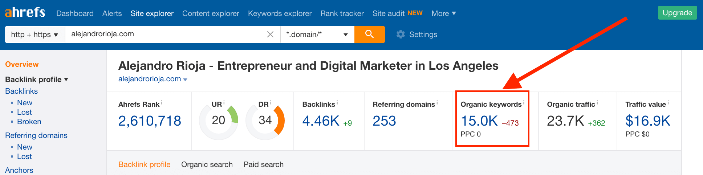Collapse the Backlink profile sidebar section
The height and width of the screenshot is (175, 703).
(37, 80)
